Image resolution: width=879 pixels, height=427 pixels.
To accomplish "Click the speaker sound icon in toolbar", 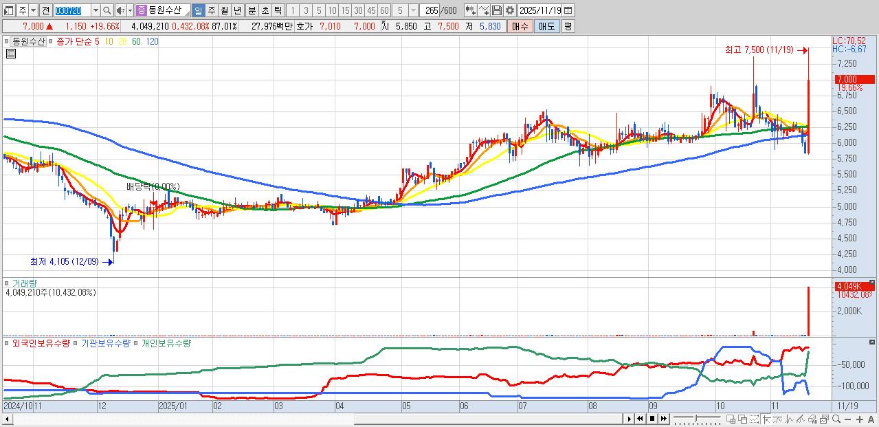I will [x=120, y=10].
